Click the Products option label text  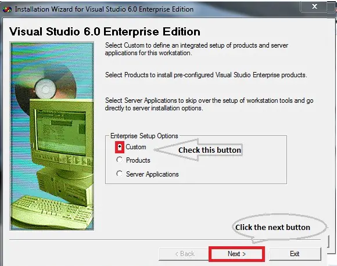click(x=138, y=160)
